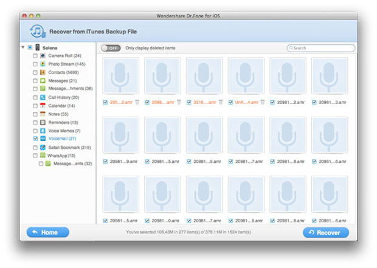377x268 pixels.
Task: Uncheck the 20981...3.amr file checkbox
Action: pos(314,102)
